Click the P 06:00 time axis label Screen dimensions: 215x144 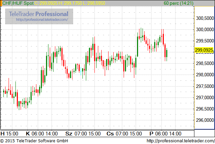coord(159,134)
